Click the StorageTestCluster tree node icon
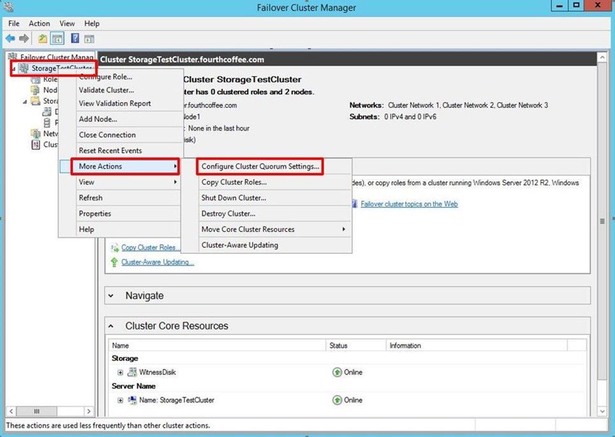 [x=24, y=68]
